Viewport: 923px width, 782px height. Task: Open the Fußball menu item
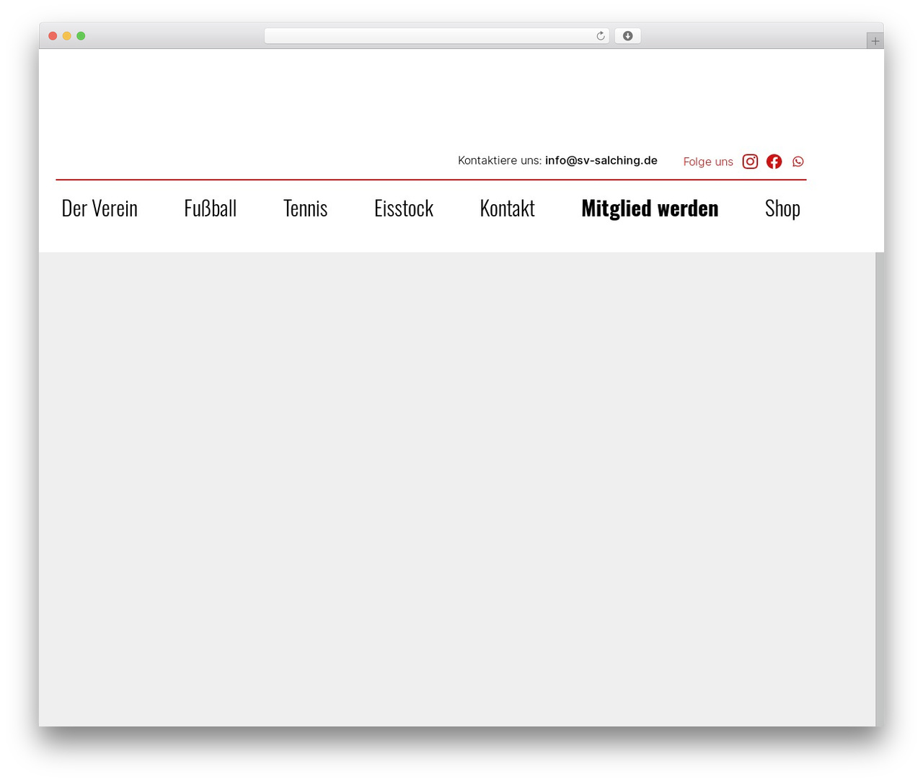(x=210, y=208)
